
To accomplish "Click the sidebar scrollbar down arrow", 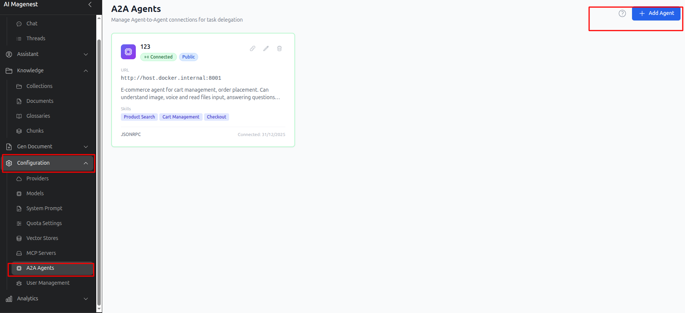I will pyautogui.click(x=99, y=309).
